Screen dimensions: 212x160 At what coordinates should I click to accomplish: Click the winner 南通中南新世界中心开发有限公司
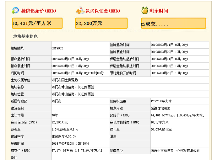(x=175, y=151)
